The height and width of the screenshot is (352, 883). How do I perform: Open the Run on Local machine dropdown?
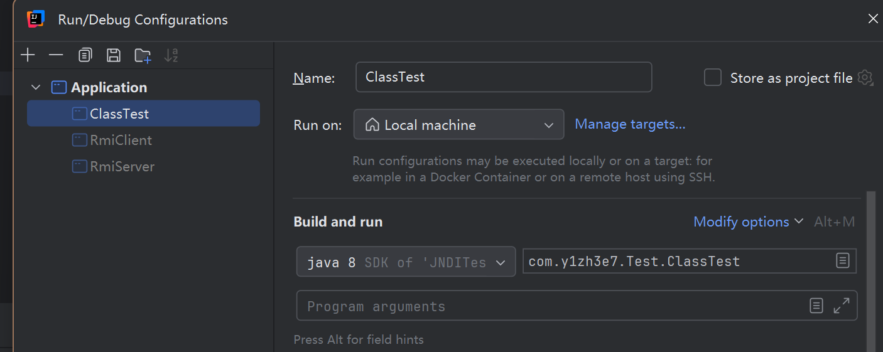[458, 125]
